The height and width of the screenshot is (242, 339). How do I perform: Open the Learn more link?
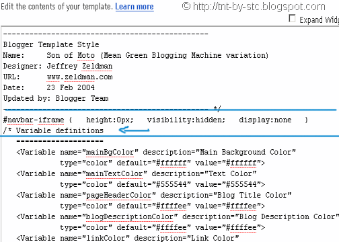[135, 7]
